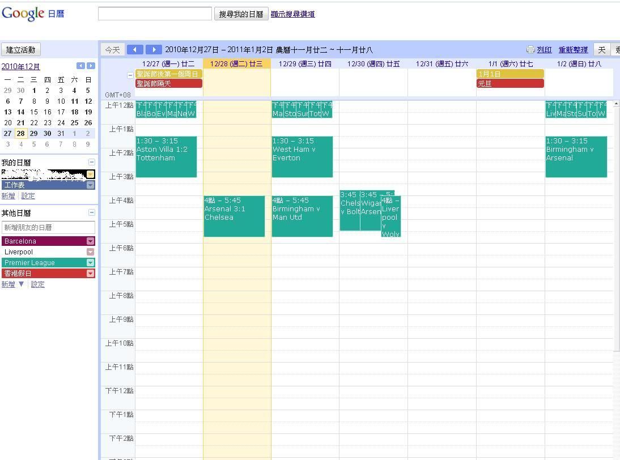Open the Birmingham v Arsenal event
The height and width of the screenshot is (460, 620).
576,156
